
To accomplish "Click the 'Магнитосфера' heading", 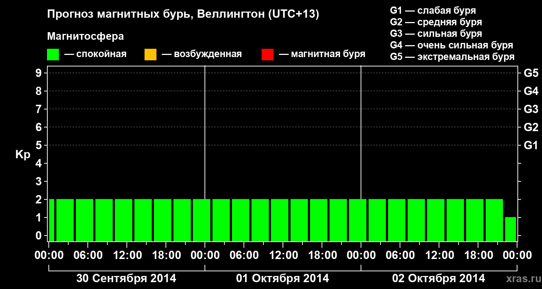I will [x=85, y=36].
